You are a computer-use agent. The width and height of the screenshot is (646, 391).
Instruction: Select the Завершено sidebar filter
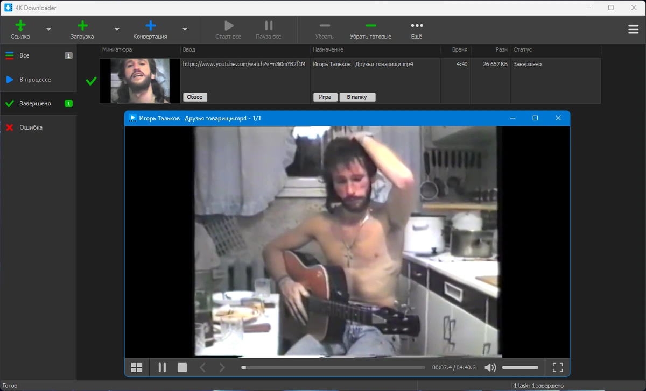coord(38,103)
